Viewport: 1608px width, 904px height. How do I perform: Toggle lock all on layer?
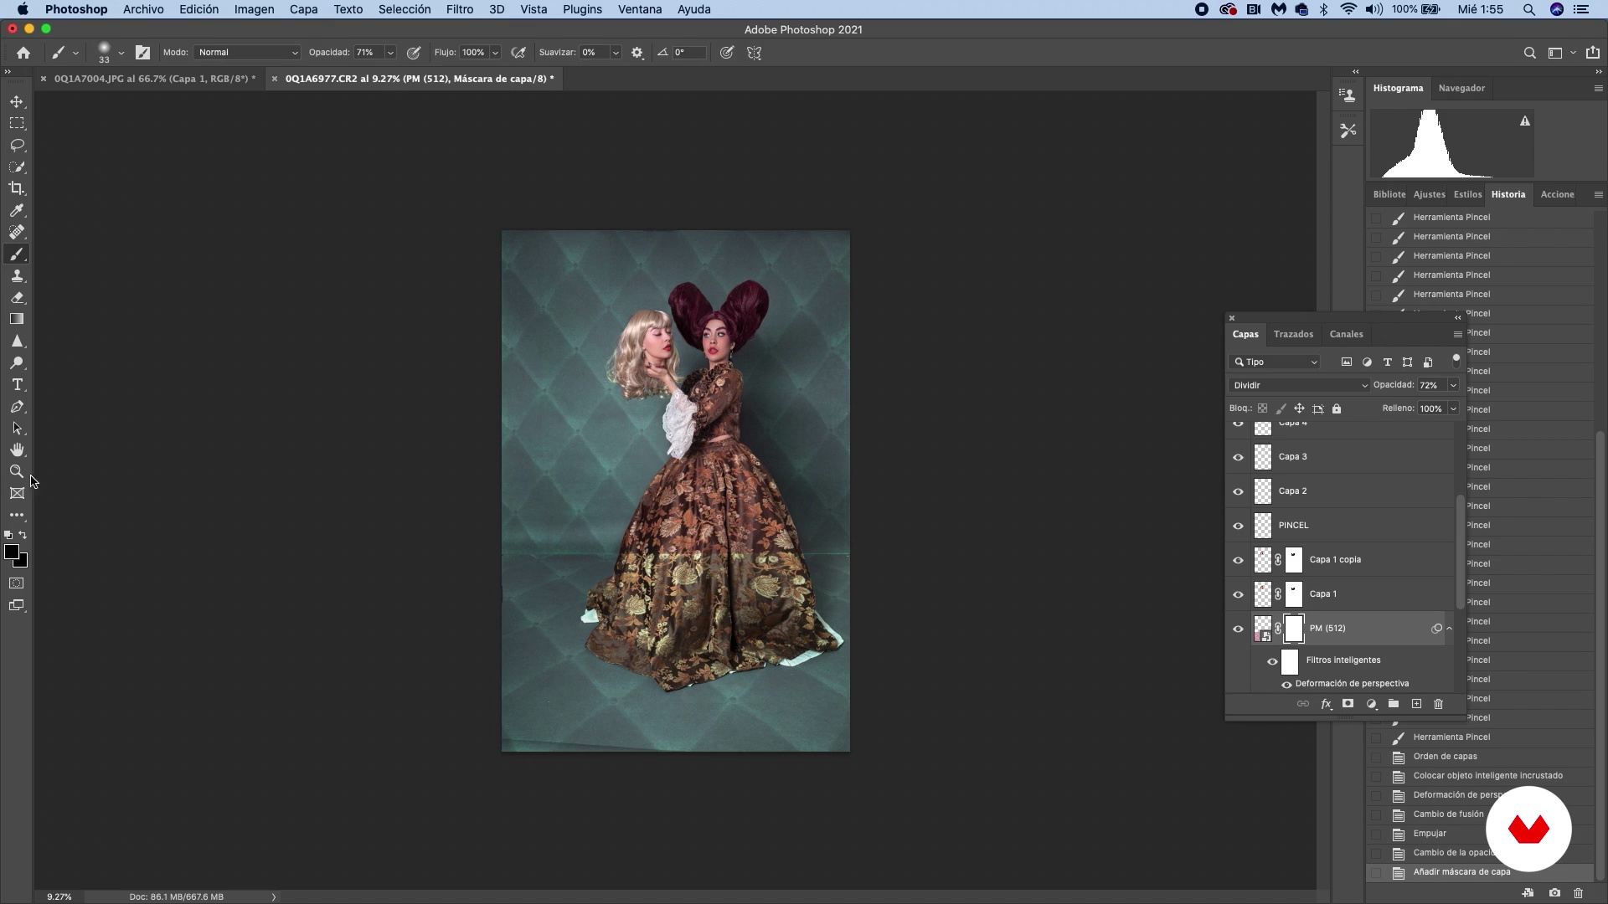pyautogui.click(x=1337, y=408)
